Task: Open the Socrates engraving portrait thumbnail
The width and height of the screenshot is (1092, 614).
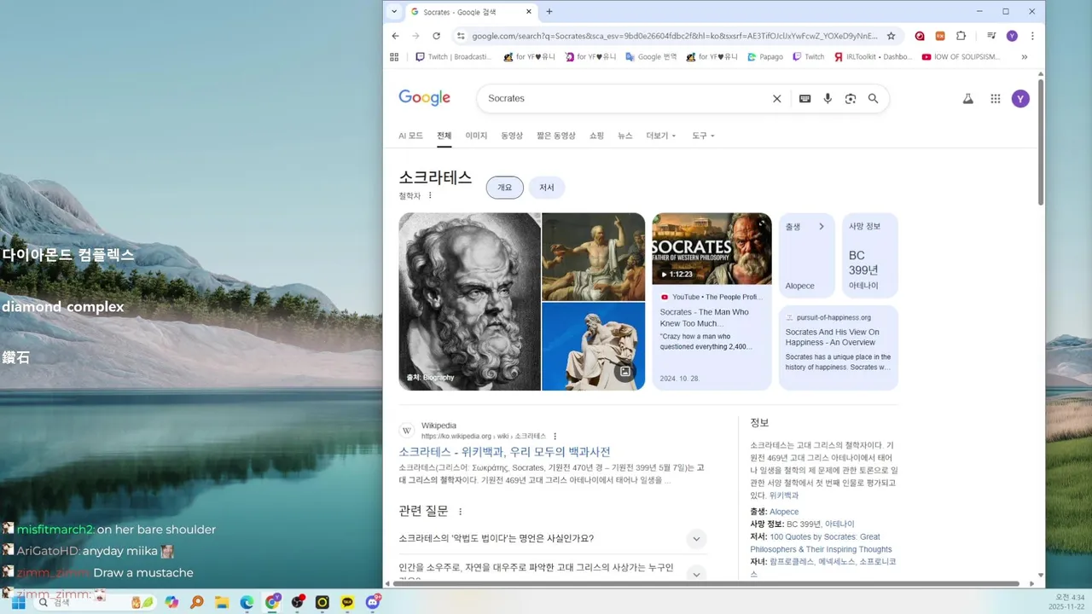Action: [x=469, y=301]
